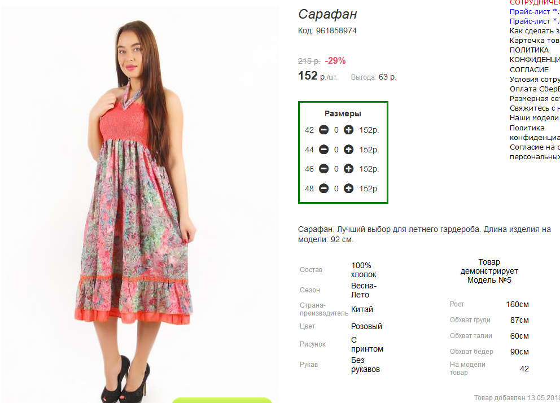Viewport: 560px width, 403px height.
Task: Click the Сарафан product title
Action: pos(327,14)
